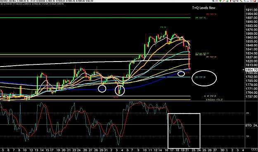Click date label 28 on time axis

(96, 150)
